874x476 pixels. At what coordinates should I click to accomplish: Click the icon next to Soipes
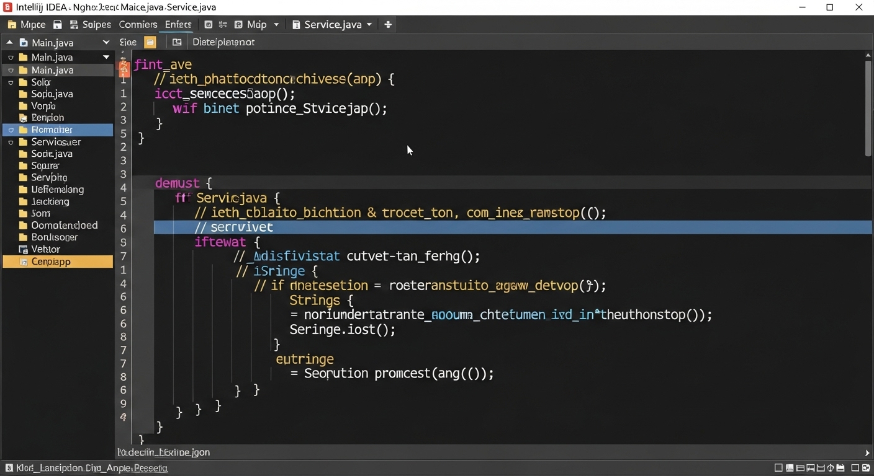pyautogui.click(x=74, y=25)
